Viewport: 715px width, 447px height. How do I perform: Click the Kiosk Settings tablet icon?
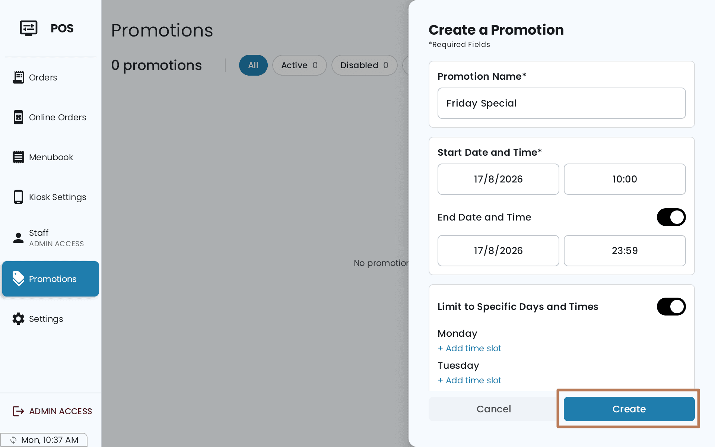pyautogui.click(x=18, y=197)
